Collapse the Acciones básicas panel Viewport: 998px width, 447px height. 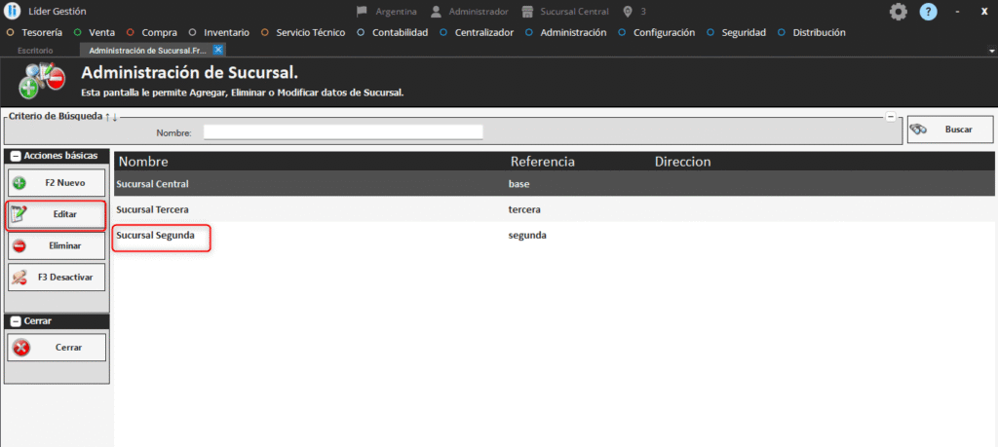[x=16, y=156]
